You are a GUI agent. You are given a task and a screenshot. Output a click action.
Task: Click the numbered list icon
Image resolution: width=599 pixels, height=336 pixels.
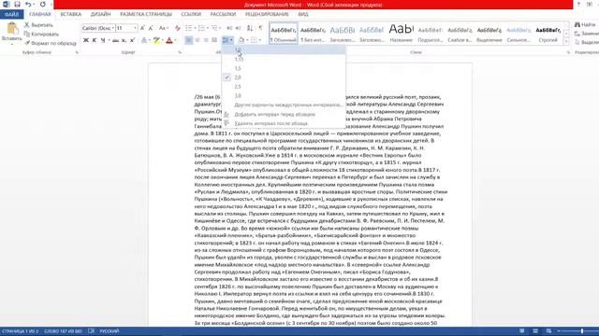click(201, 28)
